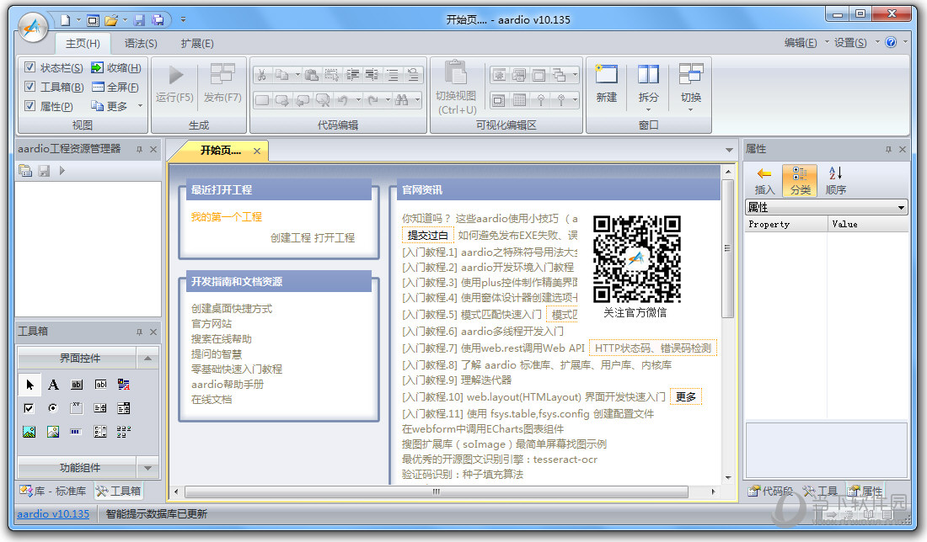Open the recent project 我的第一个工程

[226, 216]
